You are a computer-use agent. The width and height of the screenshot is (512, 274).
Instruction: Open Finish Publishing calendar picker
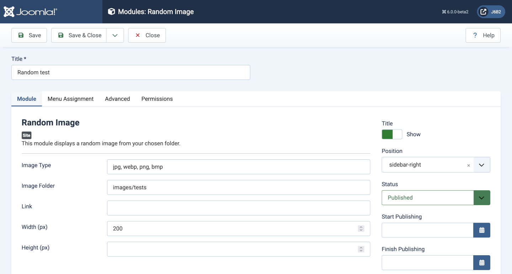pyautogui.click(x=481, y=263)
